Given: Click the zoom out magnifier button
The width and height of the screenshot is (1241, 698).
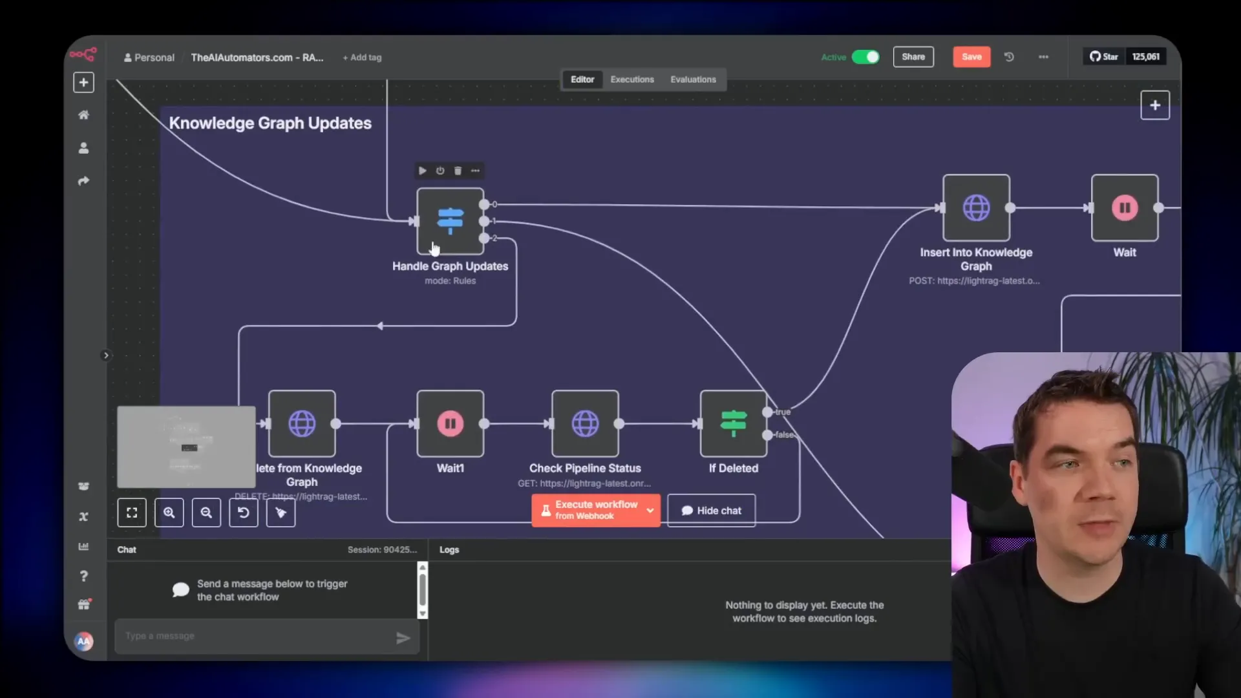Looking at the screenshot, I should point(206,513).
